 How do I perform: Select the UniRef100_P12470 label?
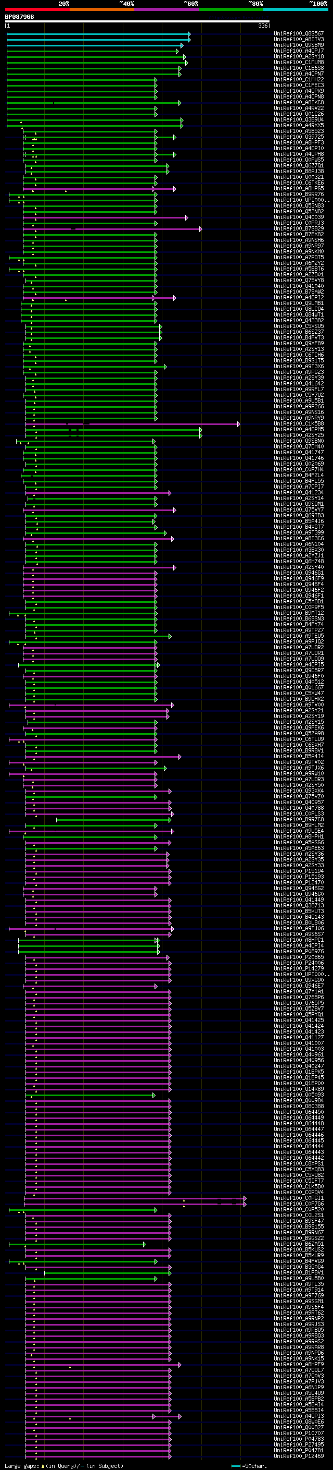tap(299, 882)
